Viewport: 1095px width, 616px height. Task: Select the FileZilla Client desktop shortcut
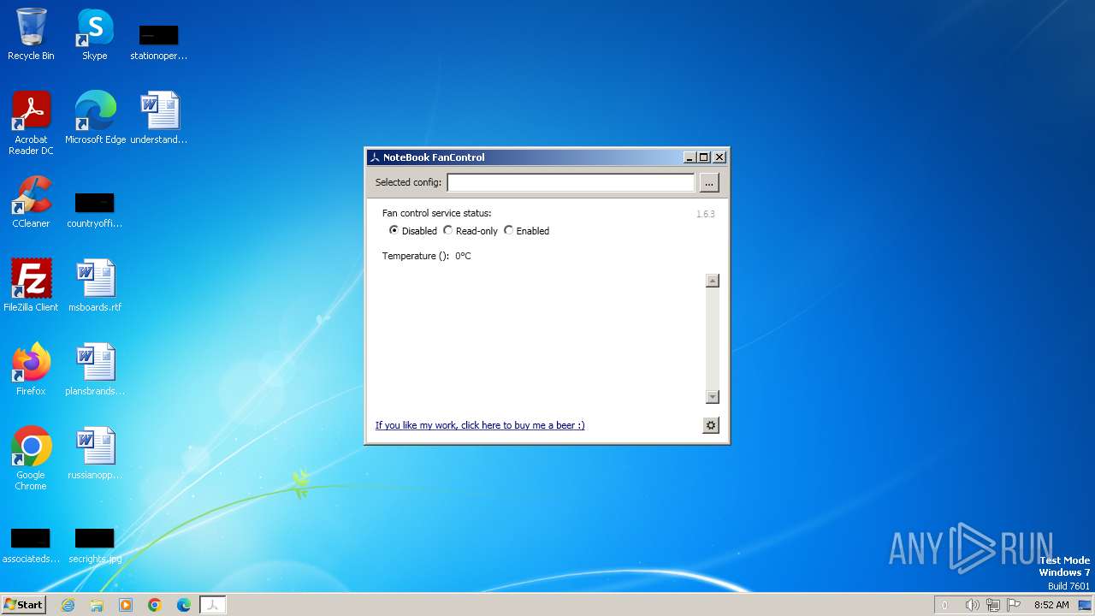coord(31,286)
